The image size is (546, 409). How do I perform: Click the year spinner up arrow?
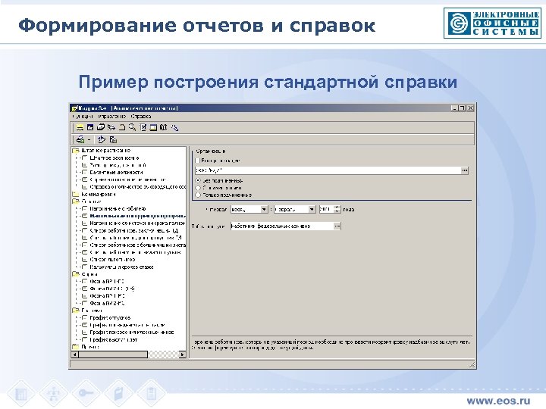337,208
